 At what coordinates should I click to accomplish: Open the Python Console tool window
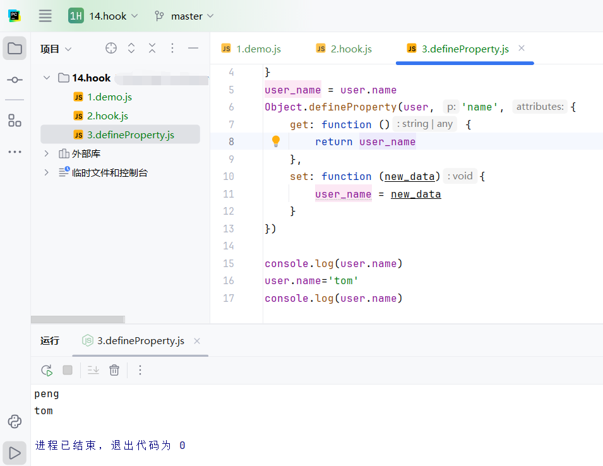coord(15,421)
